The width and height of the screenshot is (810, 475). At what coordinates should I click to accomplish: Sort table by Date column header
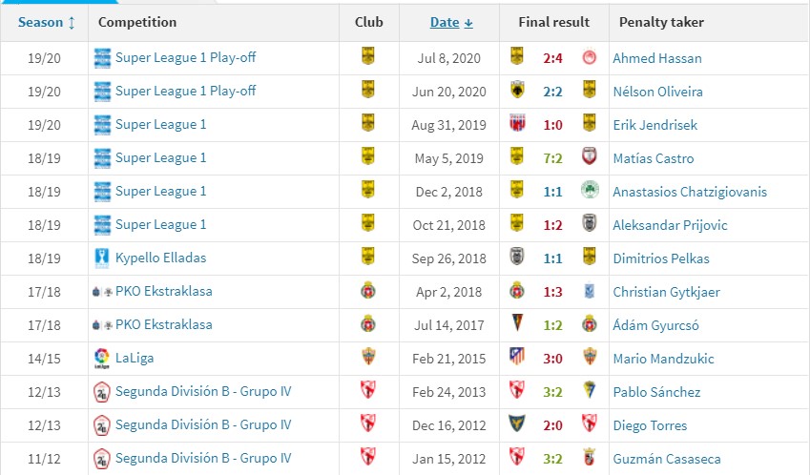pos(445,22)
